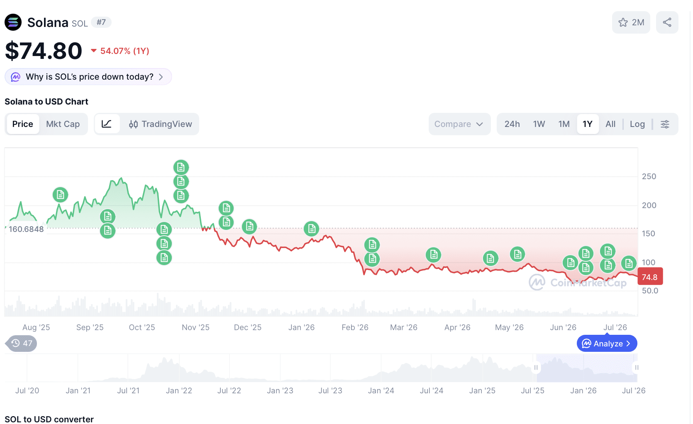Select the line chart icon

pyautogui.click(x=107, y=124)
